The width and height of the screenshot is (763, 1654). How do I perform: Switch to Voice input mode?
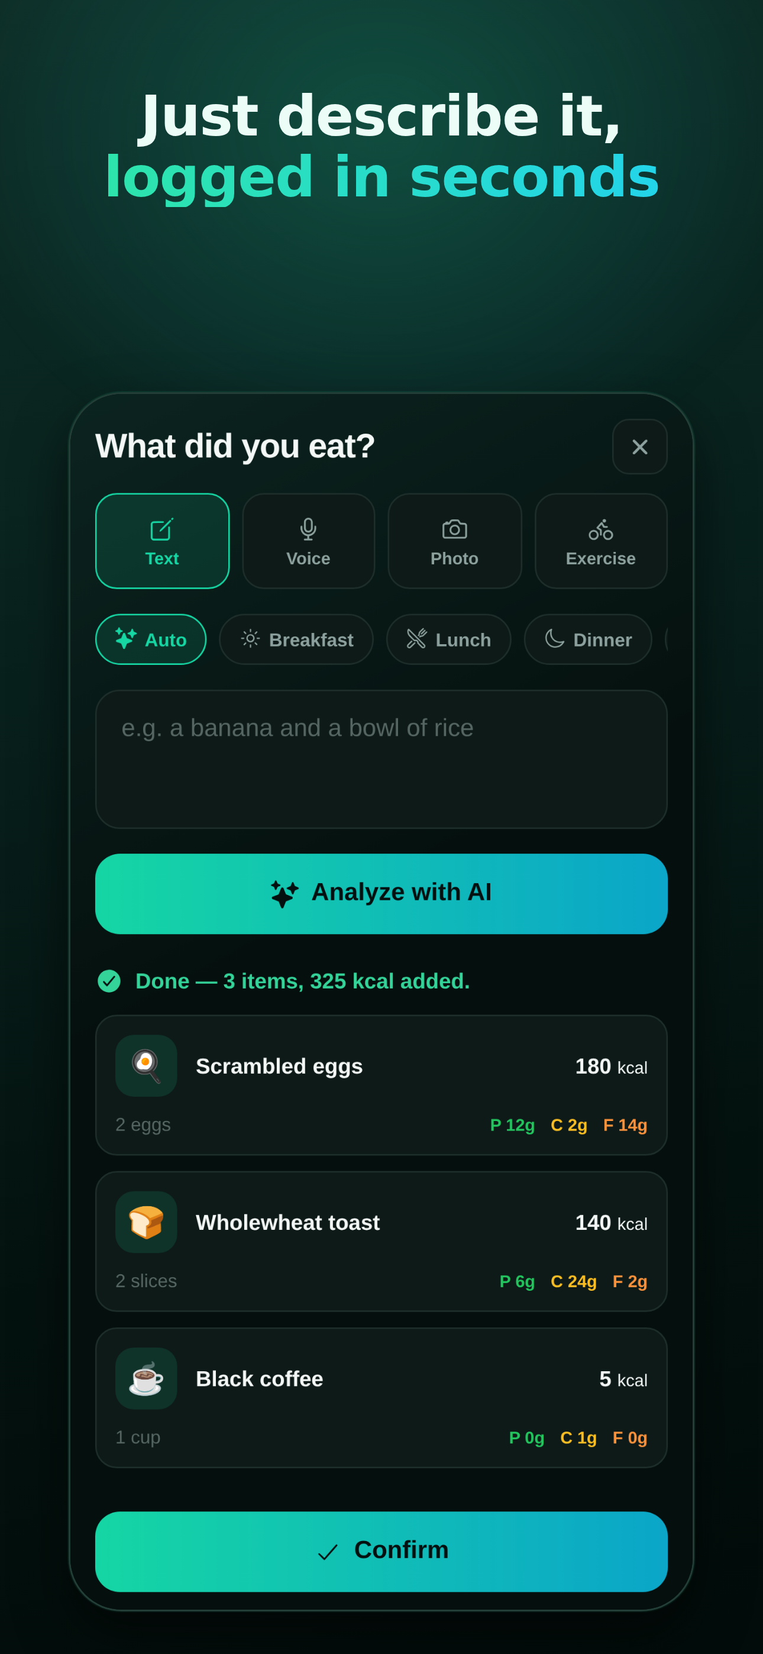coord(308,541)
